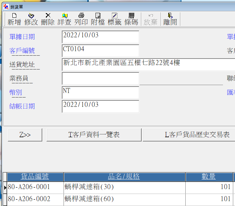Click the 客戶編號 field containing CT0104

(x=100, y=51)
